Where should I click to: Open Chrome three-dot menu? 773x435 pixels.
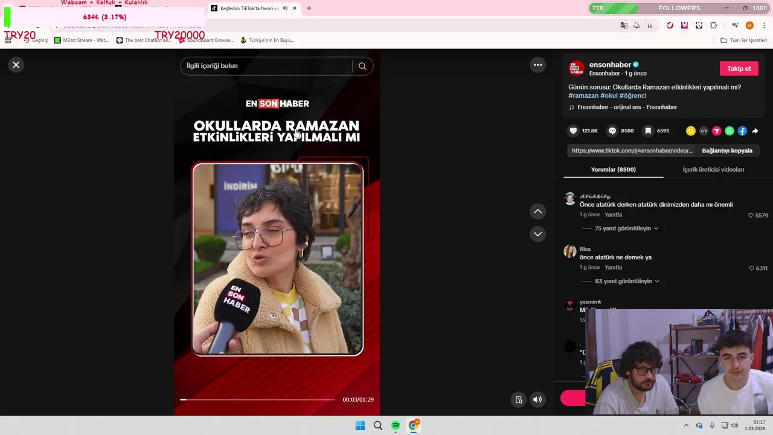[x=765, y=25]
